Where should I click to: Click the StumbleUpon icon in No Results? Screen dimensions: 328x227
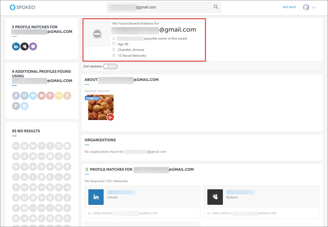pyautogui.click(x=50, y=167)
